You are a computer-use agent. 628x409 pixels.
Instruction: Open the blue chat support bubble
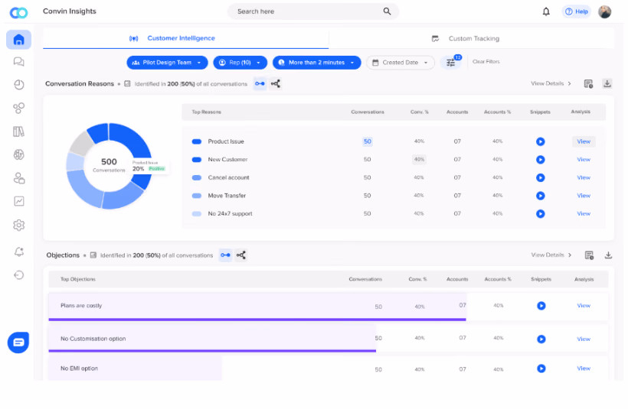pyautogui.click(x=18, y=342)
